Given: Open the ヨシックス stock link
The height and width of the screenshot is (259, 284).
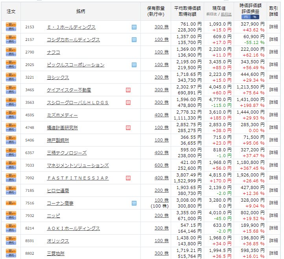Looking at the screenshot, I should click(58, 77).
